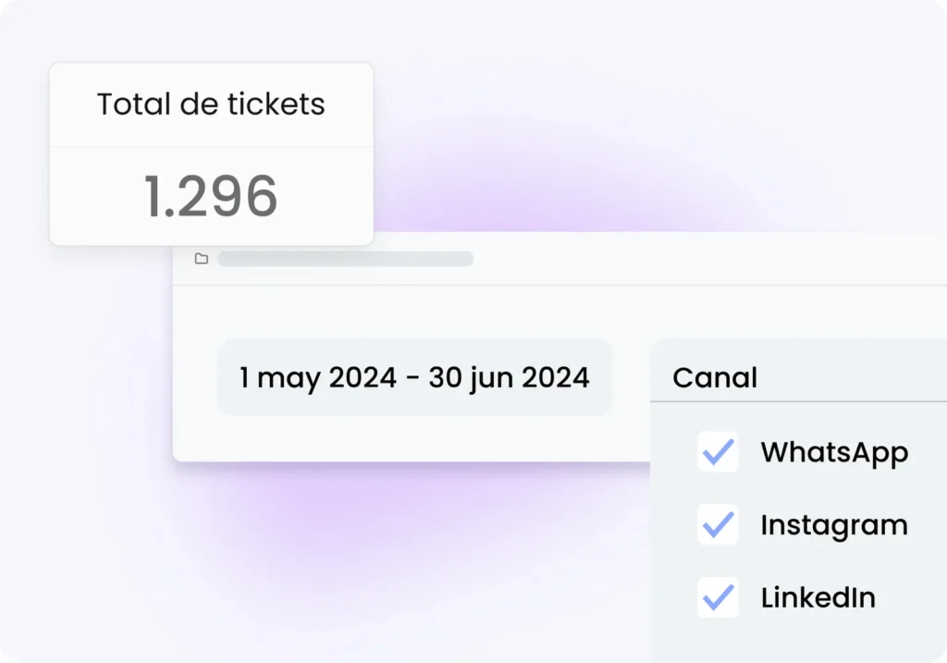Click the blue checkmark beside LinkedIn
Screen dimensions: 947x663
718,597
